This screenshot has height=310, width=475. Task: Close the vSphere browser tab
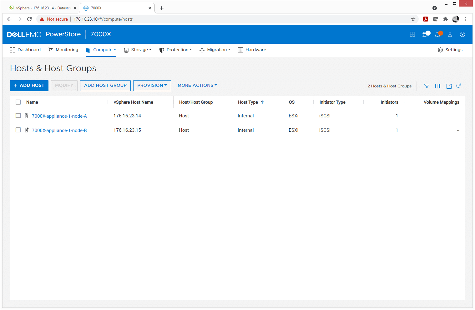click(x=75, y=8)
